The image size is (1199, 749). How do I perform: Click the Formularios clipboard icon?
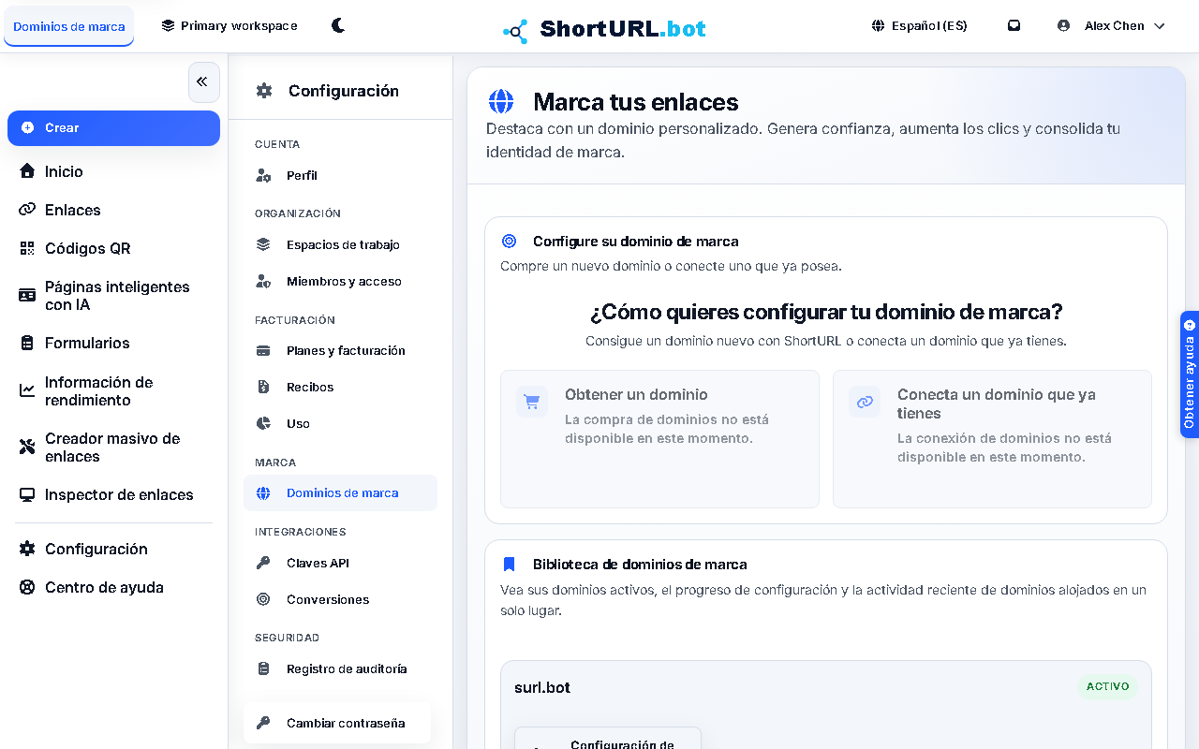pyautogui.click(x=27, y=343)
